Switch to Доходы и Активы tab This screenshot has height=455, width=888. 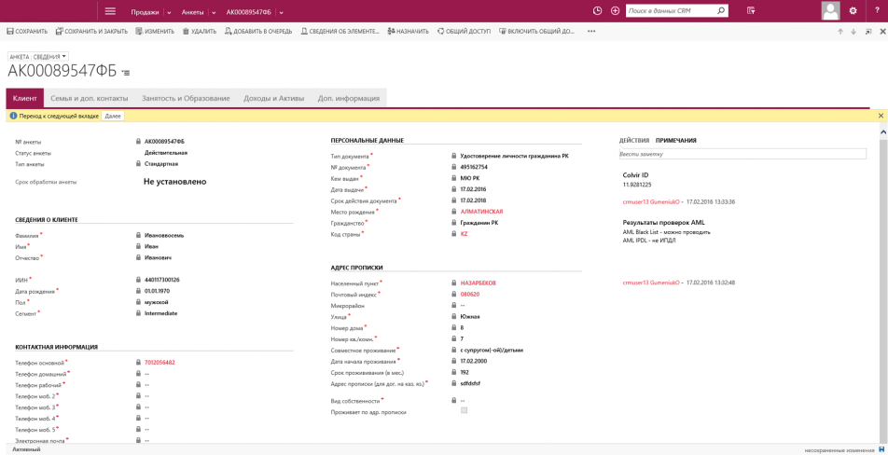(x=273, y=98)
